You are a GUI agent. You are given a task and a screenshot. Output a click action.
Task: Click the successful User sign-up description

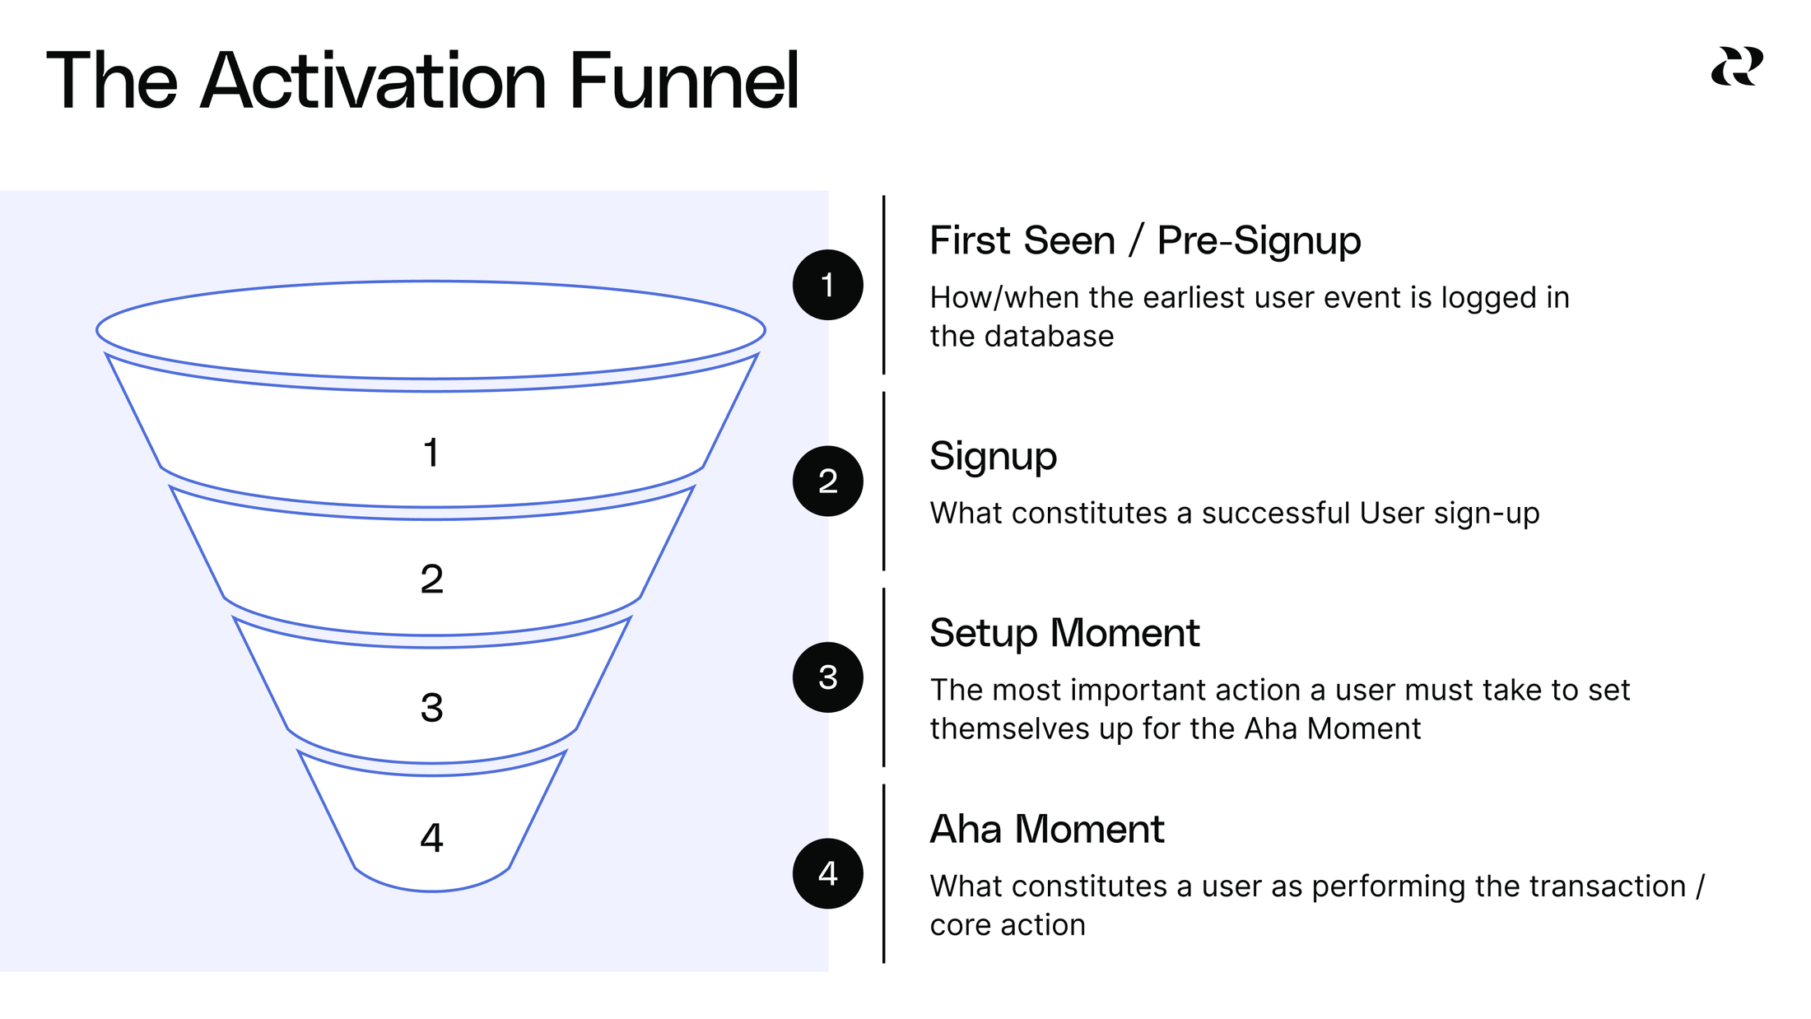(x=1235, y=514)
